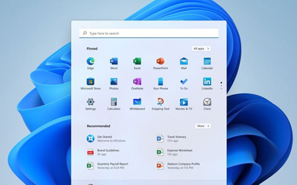Expand the All apps list
297x185 pixels.
[201, 49]
